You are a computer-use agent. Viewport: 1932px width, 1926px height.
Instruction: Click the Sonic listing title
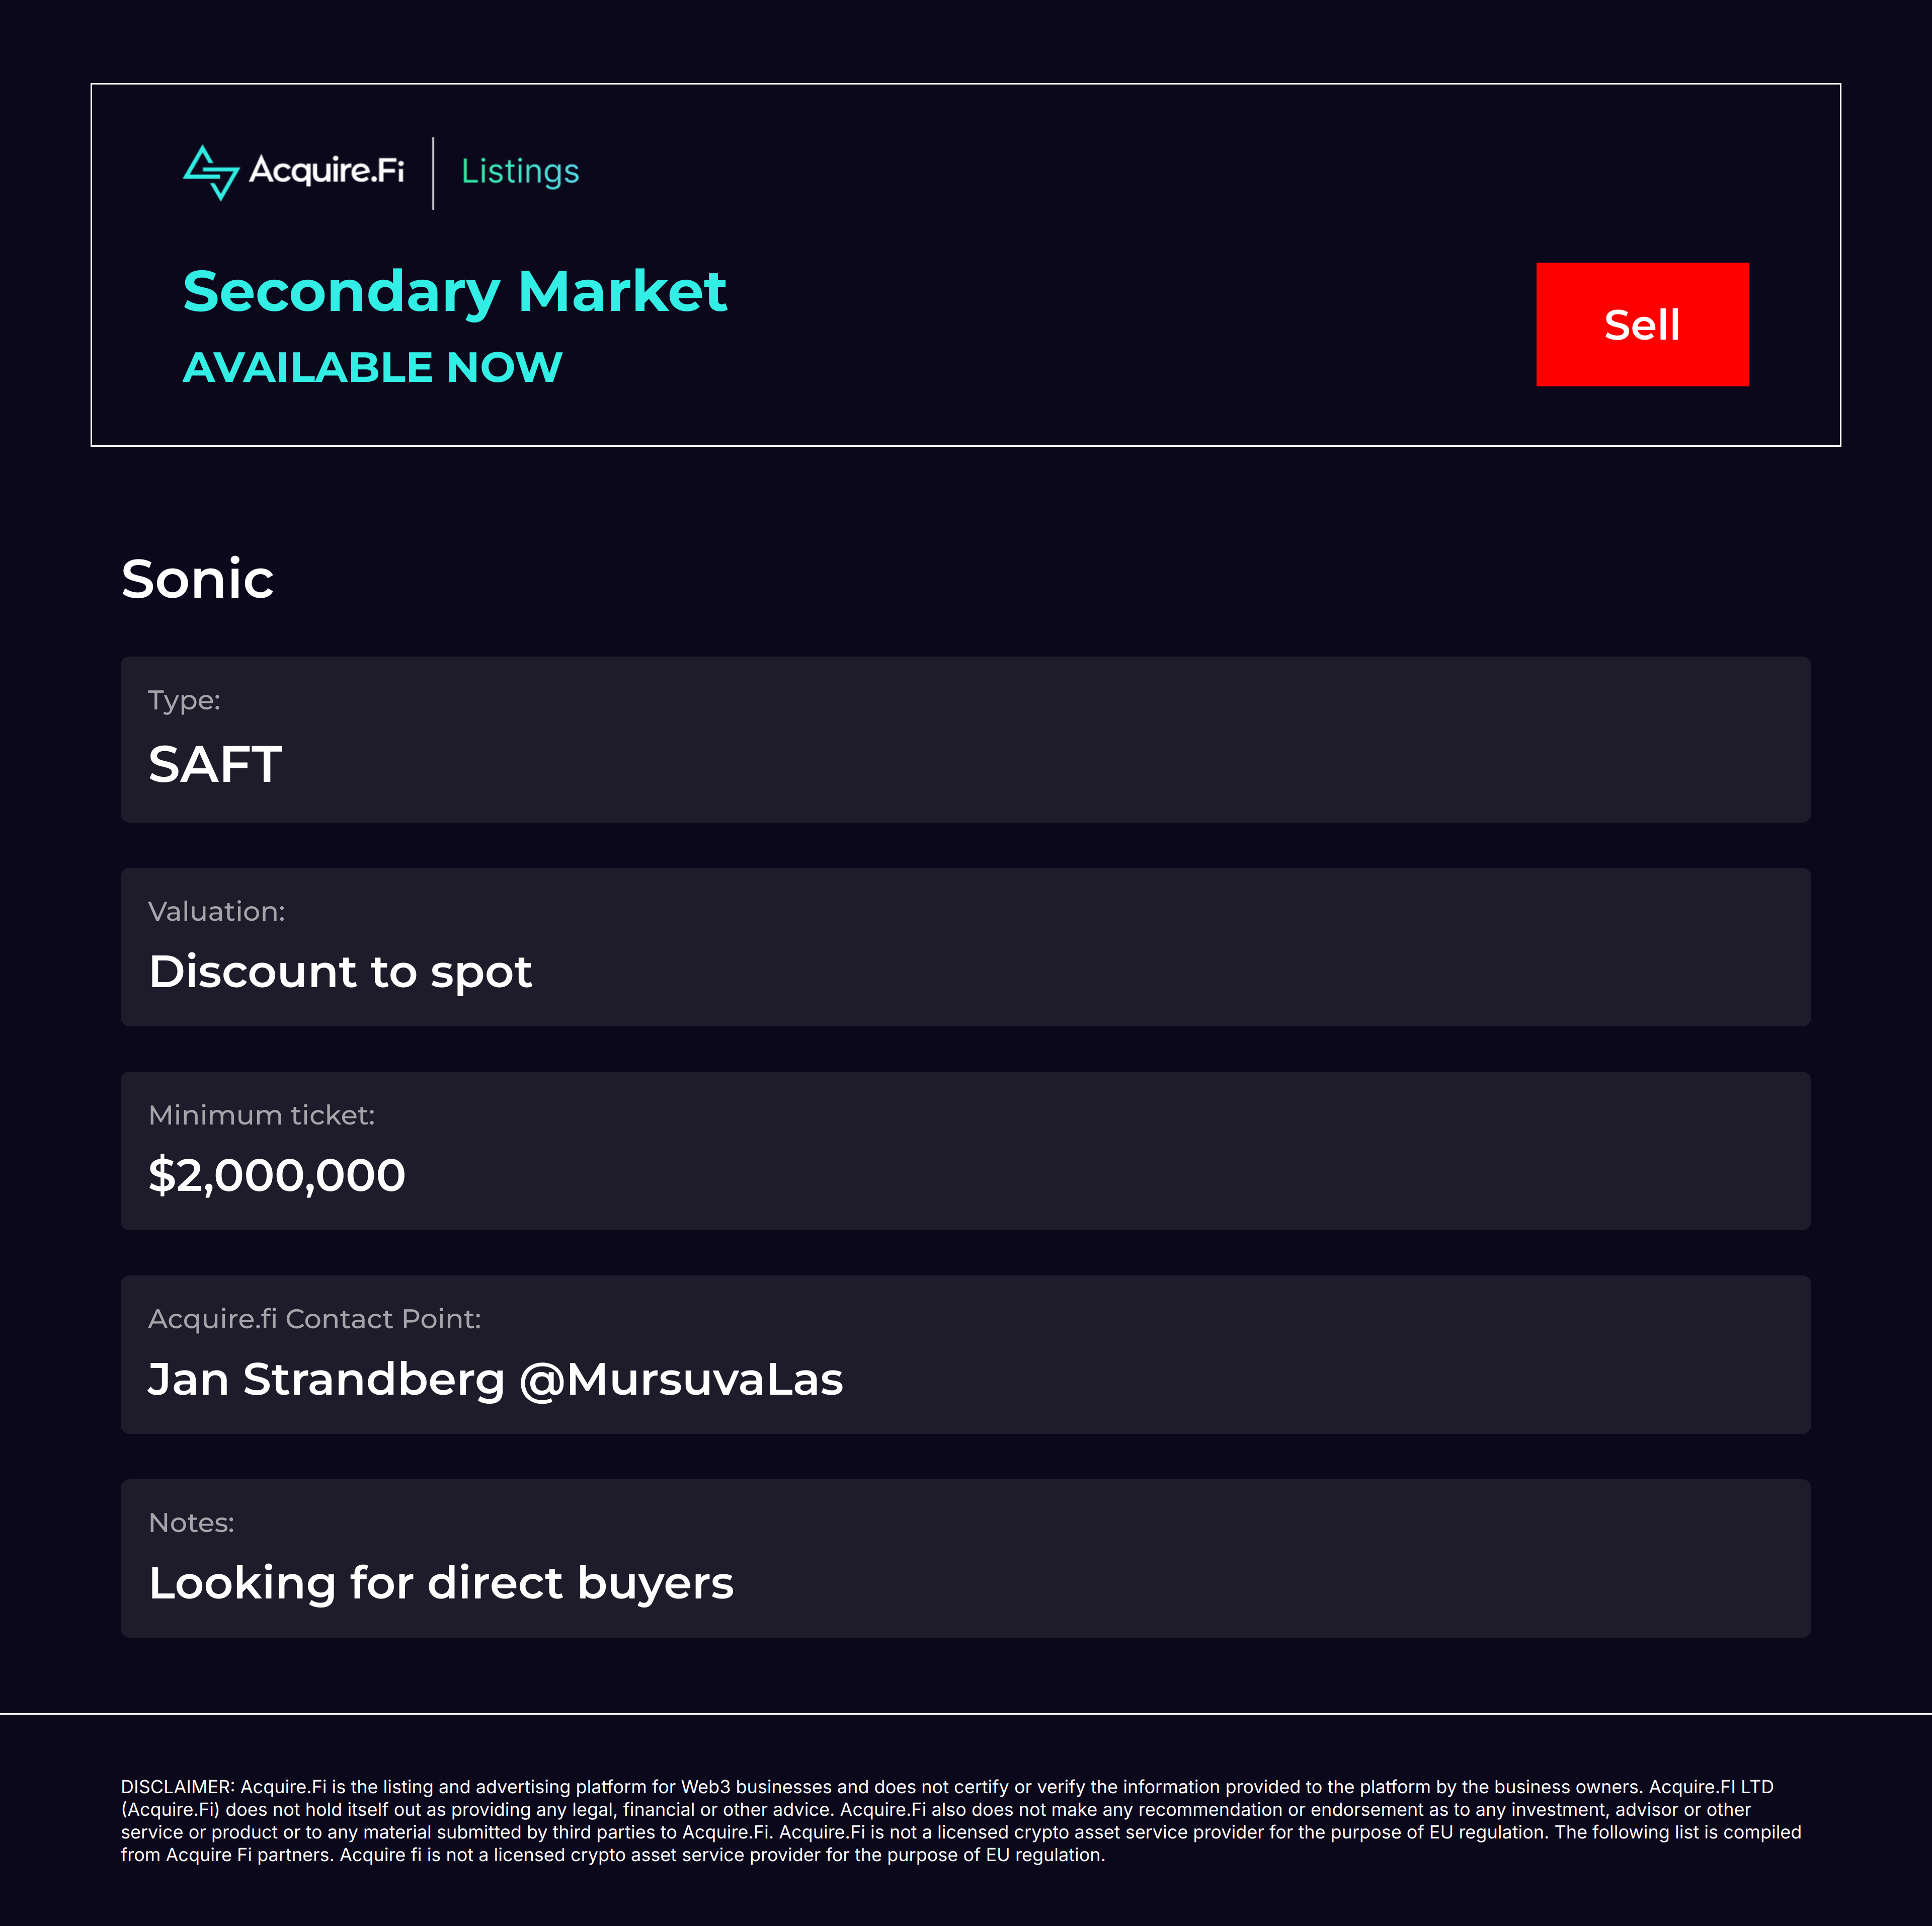197,579
